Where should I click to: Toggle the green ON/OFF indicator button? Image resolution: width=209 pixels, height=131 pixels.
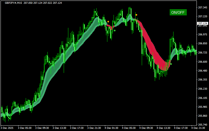click(178, 12)
